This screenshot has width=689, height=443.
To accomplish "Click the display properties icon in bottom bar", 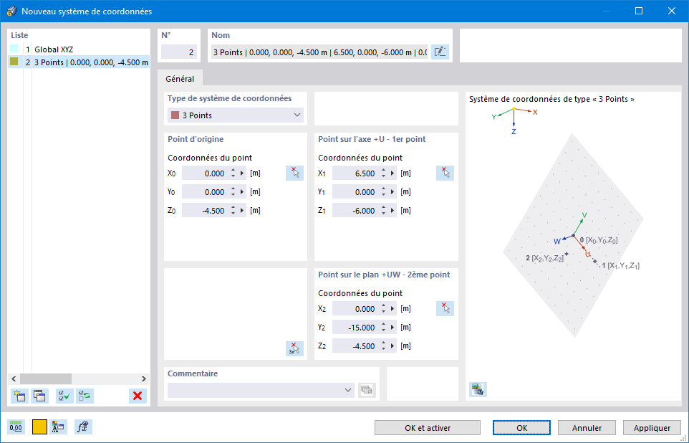I will point(58,427).
